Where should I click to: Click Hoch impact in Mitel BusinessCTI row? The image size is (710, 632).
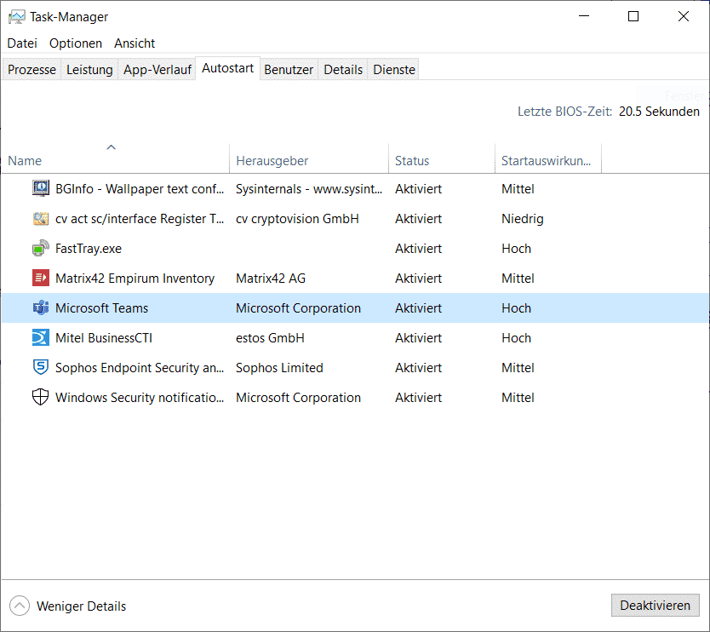pos(516,338)
